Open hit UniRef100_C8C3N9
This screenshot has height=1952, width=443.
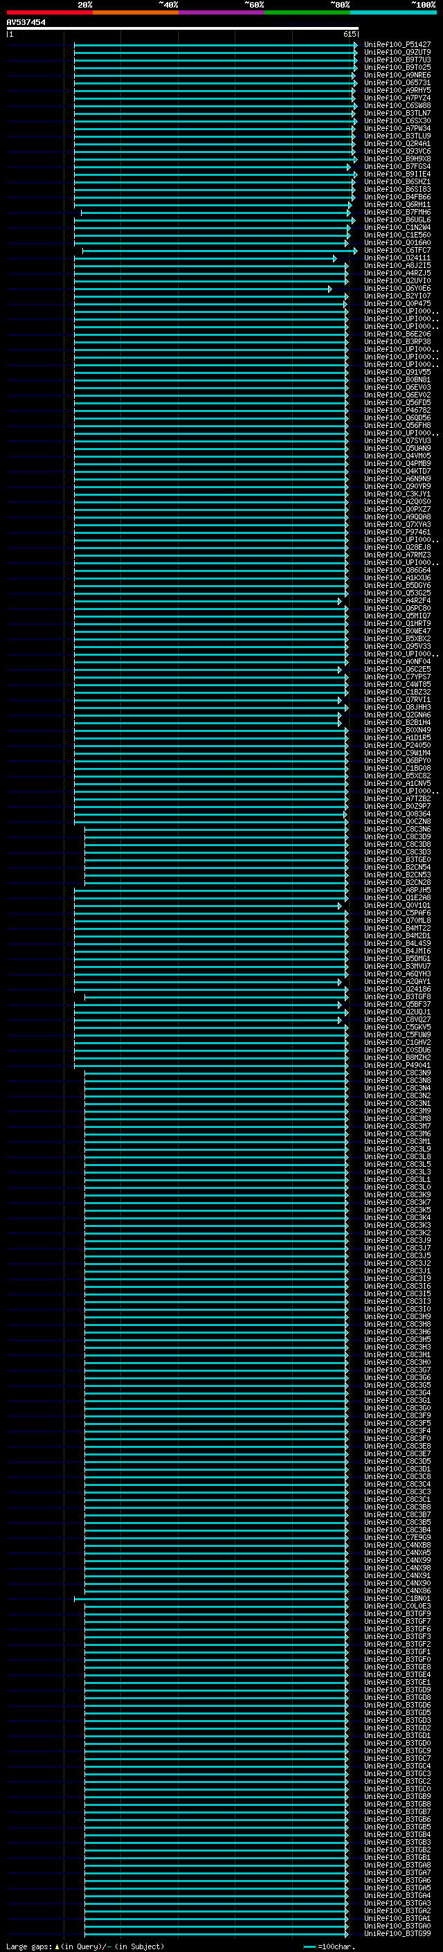click(397, 1073)
